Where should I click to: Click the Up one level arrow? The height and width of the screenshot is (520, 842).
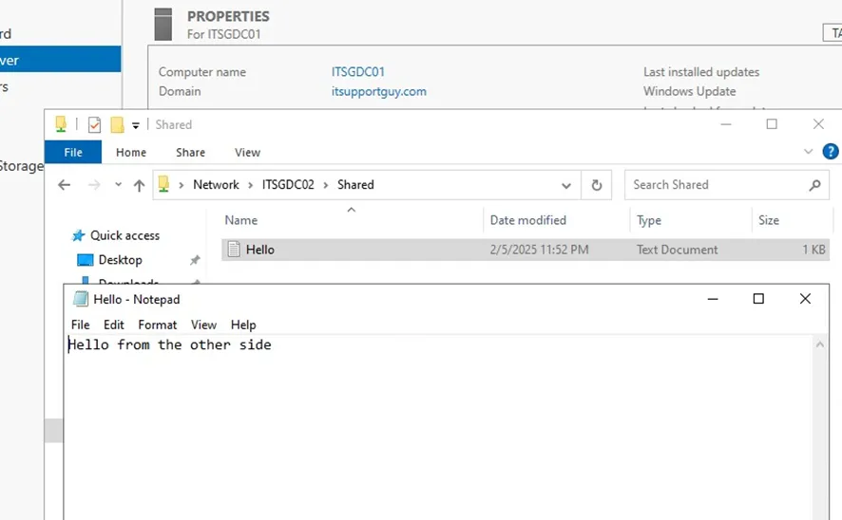coord(139,185)
